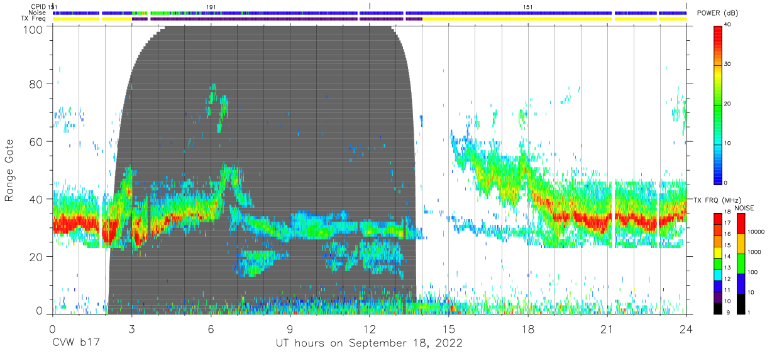Image resolution: width=772 pixels, height=356 pixels.
Task: Click the '100' value on NOISE scale
Action: [x=753, y=272]
